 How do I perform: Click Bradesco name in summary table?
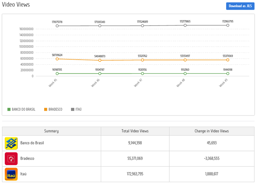[x=27, y=159]
